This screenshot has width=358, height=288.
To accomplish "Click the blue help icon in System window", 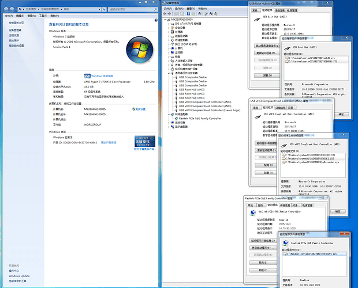I will 156,20.
